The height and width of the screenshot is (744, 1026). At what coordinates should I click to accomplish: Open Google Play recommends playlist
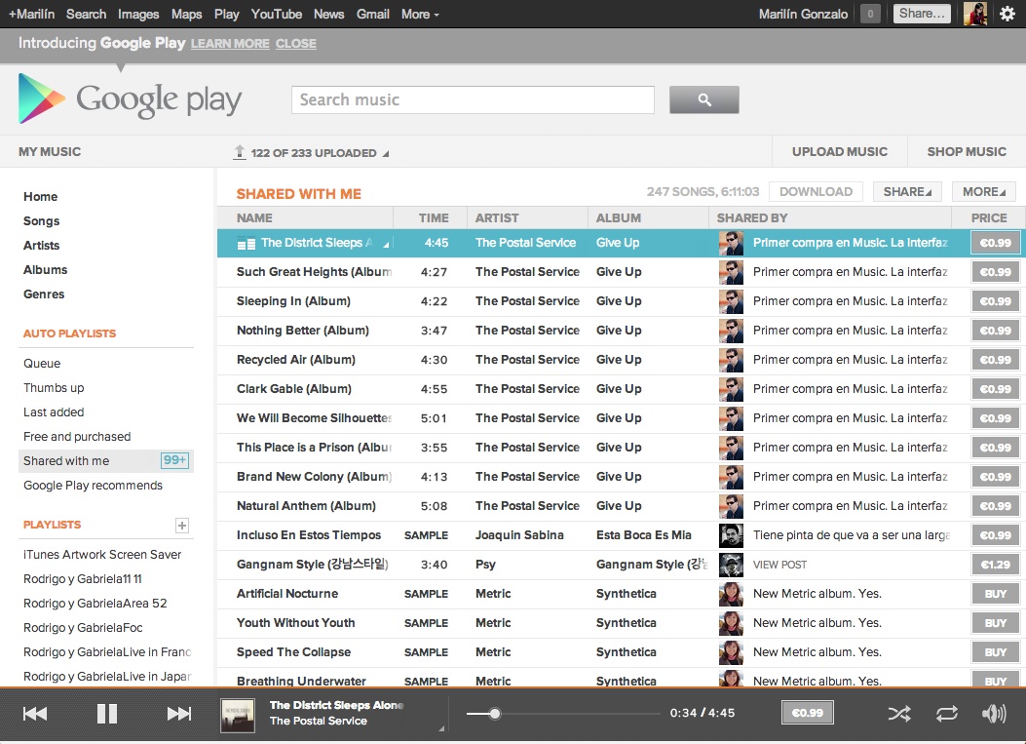(x=93, y=486)
